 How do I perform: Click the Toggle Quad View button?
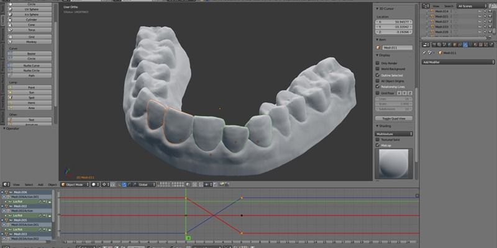pyautogui.click(x=394, y=118)
